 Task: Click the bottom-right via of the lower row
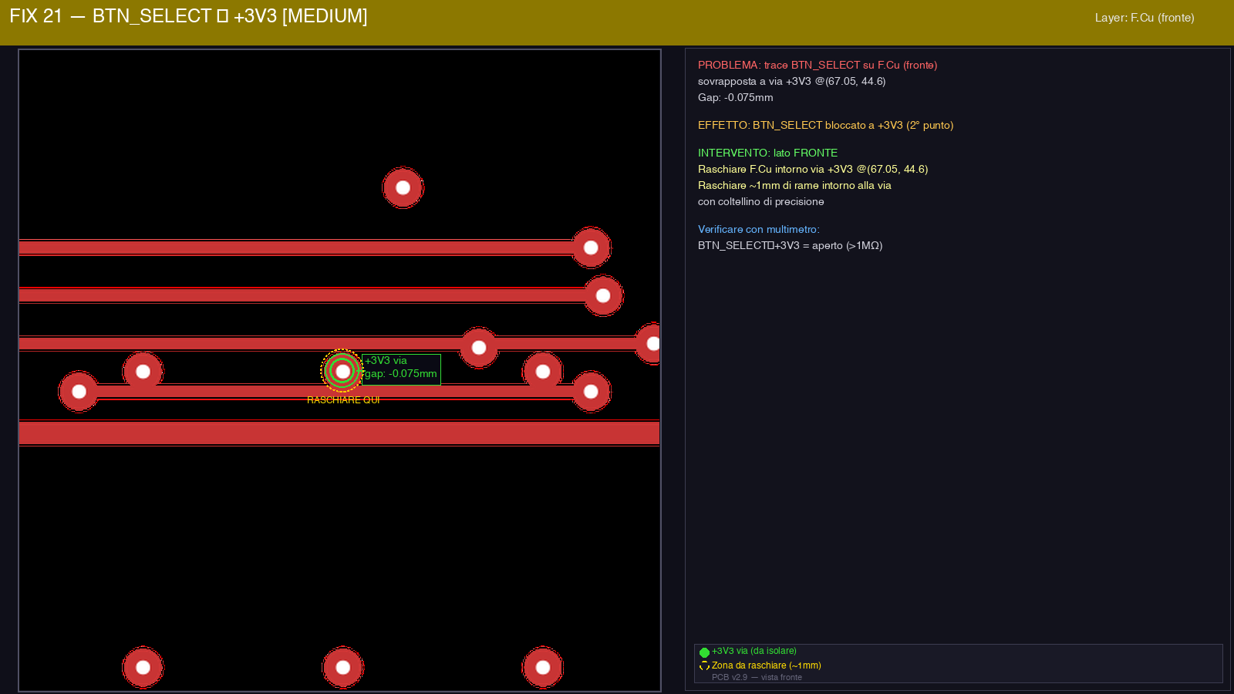[543, 667]
